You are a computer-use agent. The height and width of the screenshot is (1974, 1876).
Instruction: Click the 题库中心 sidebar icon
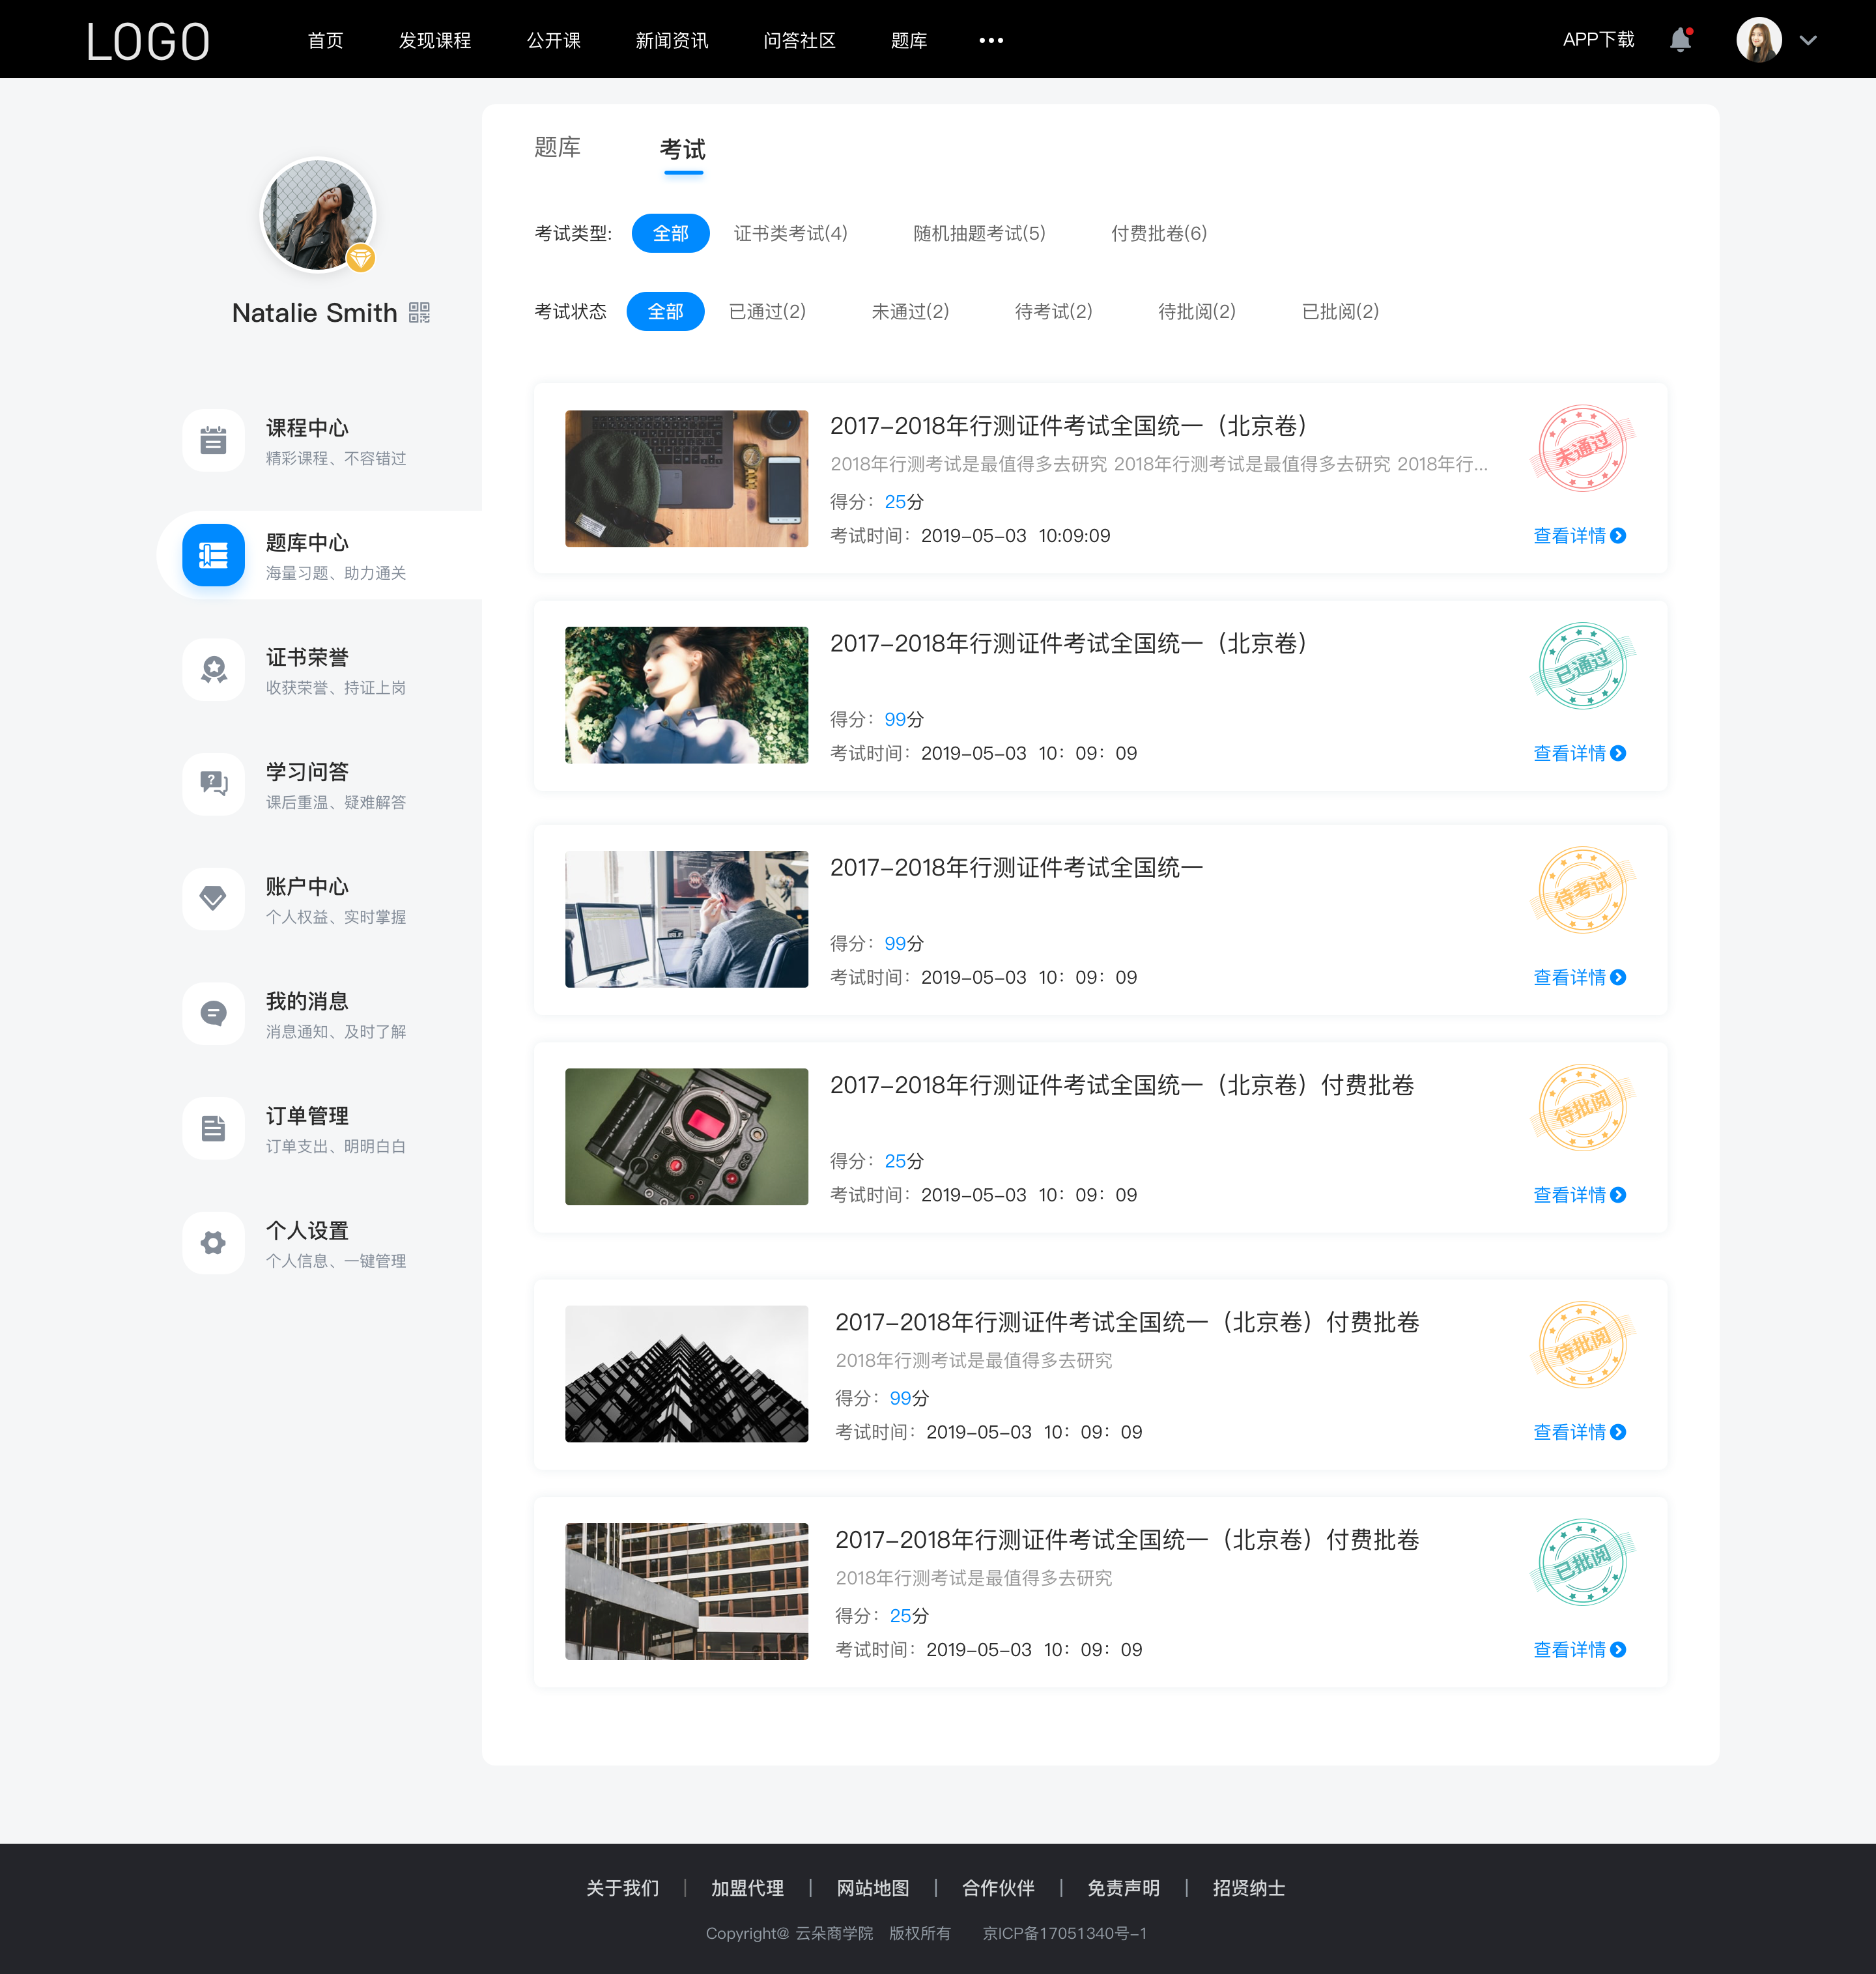coord(212,552)
